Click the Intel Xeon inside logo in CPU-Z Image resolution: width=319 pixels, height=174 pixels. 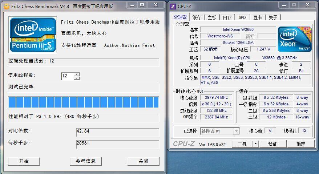click(295, 39)
